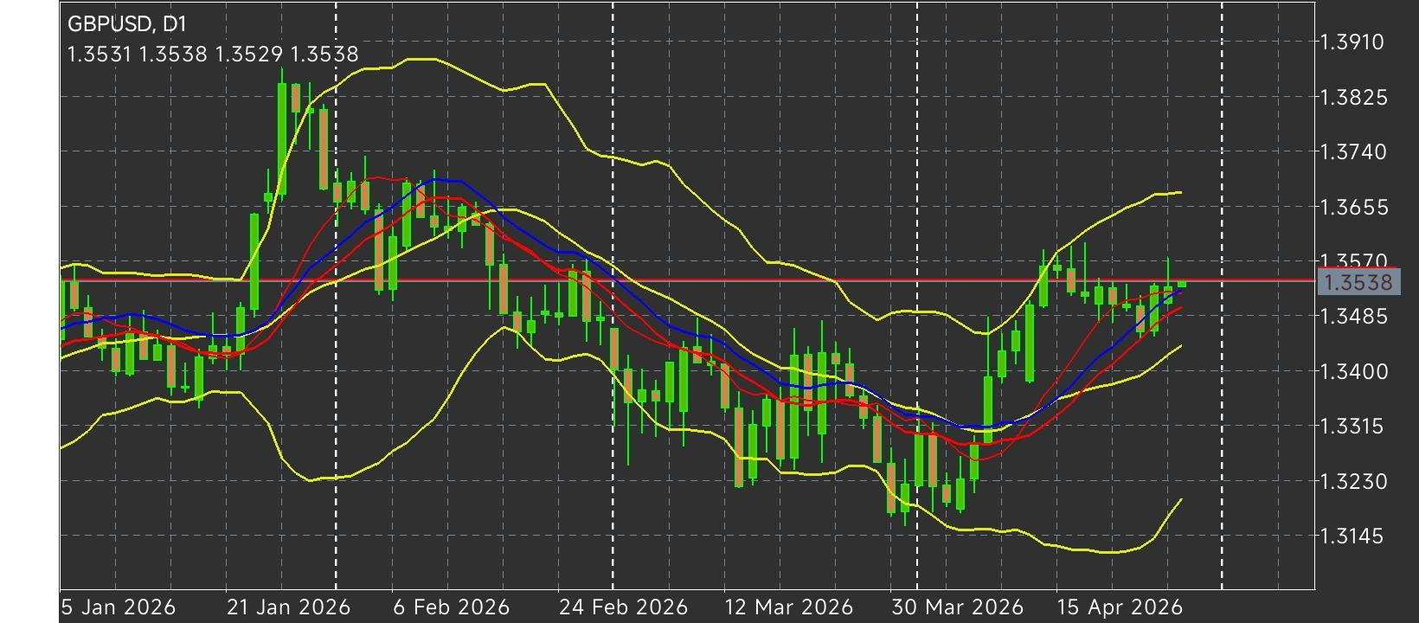Click the 30 Mar 2026 date label
1419x623 pixels.
click(957, 607)
